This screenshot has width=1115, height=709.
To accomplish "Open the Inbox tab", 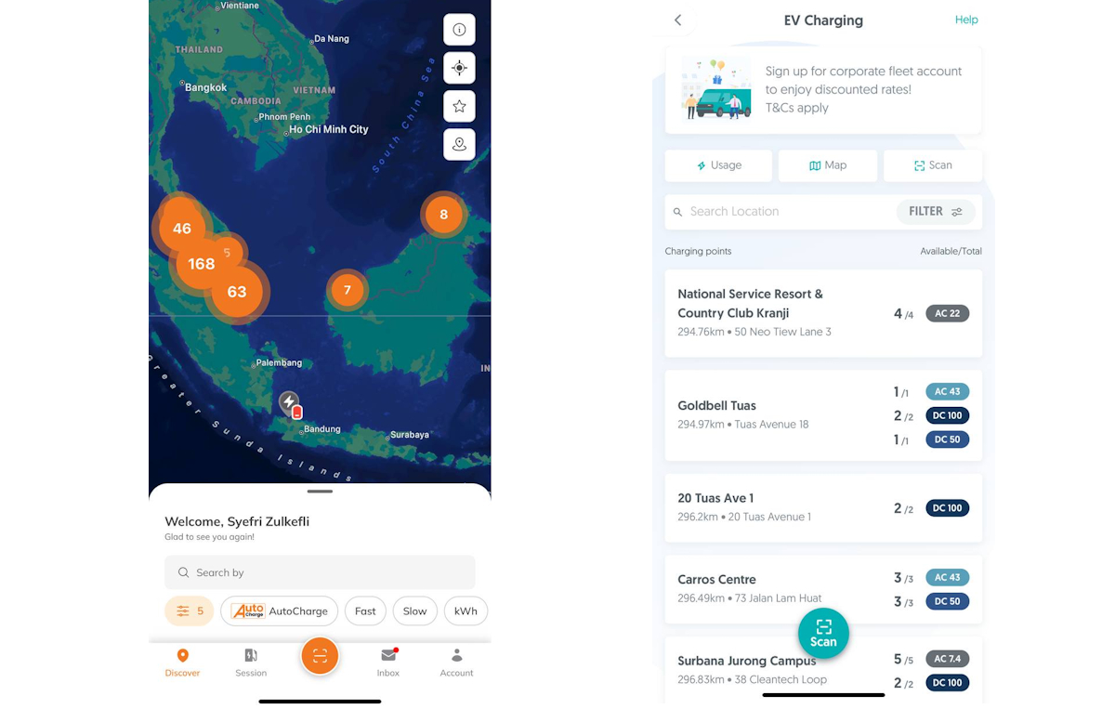I will pyautogui.click(x=388, y=662).
